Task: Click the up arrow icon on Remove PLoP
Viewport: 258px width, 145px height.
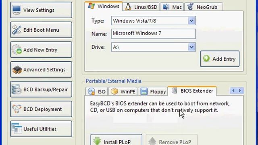Action: click(x=152, y=141)
